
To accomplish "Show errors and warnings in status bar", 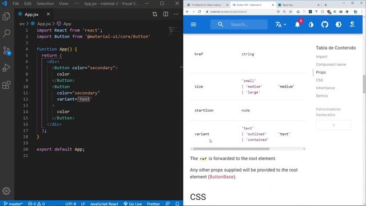I will (x=36, y=204).
